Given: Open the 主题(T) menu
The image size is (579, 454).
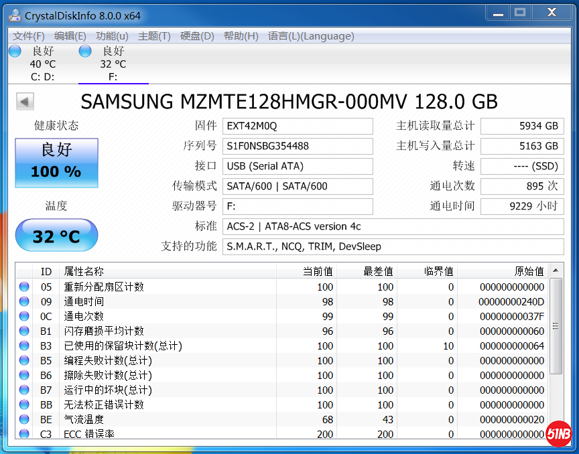Looking at the screenshot, I should (x=154, y=36).
